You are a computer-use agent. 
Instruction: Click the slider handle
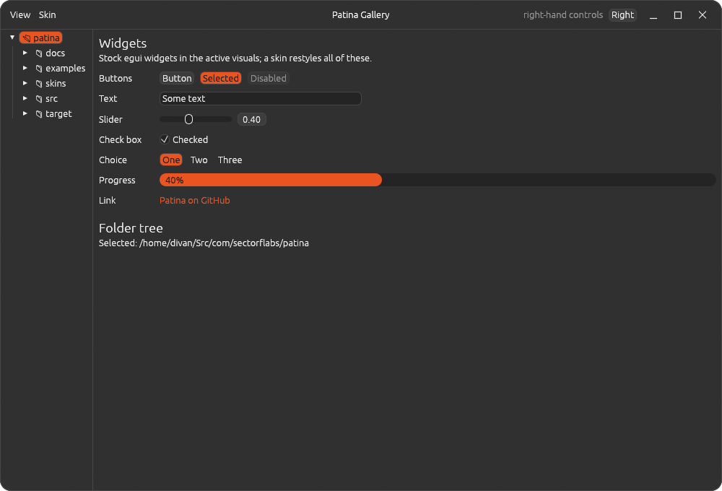188,119
